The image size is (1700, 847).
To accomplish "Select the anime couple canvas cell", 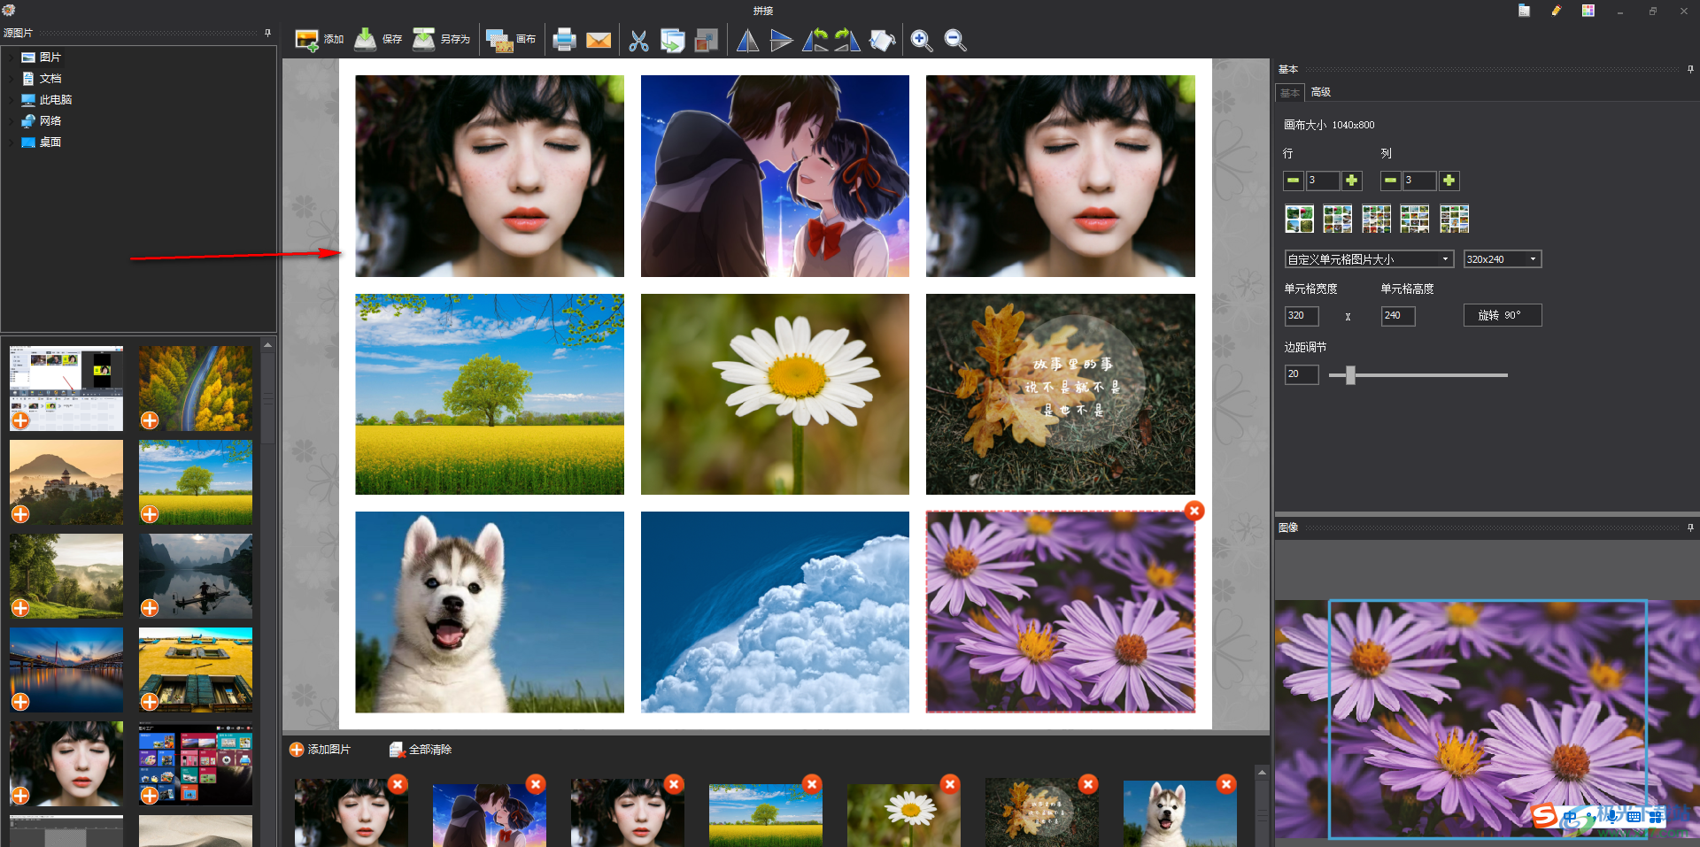I will click(x=775, y=176).
